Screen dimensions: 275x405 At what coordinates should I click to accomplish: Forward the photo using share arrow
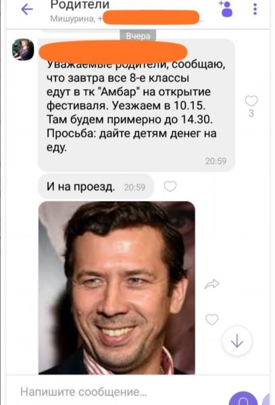[212, 284]
